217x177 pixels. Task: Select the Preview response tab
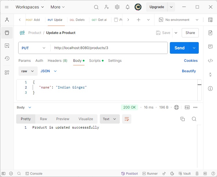coord(63,119)
